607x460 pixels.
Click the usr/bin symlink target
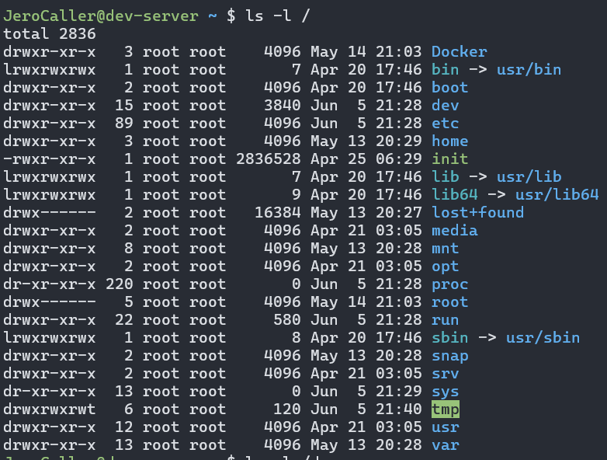529,70
